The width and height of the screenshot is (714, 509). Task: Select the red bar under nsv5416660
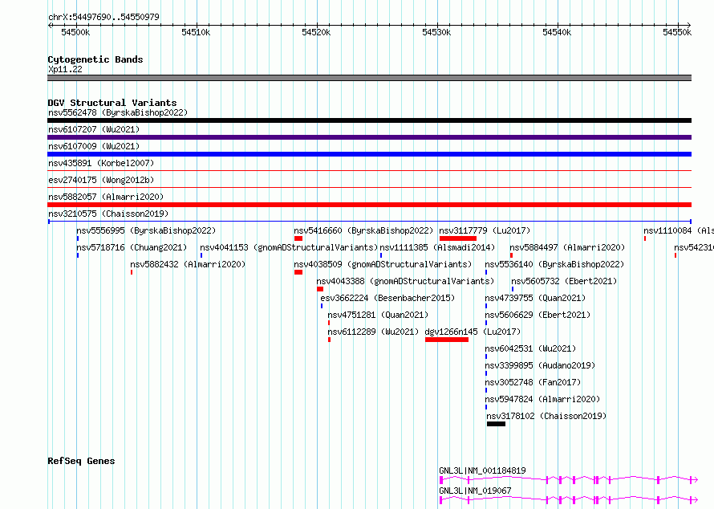pos(298,238)
